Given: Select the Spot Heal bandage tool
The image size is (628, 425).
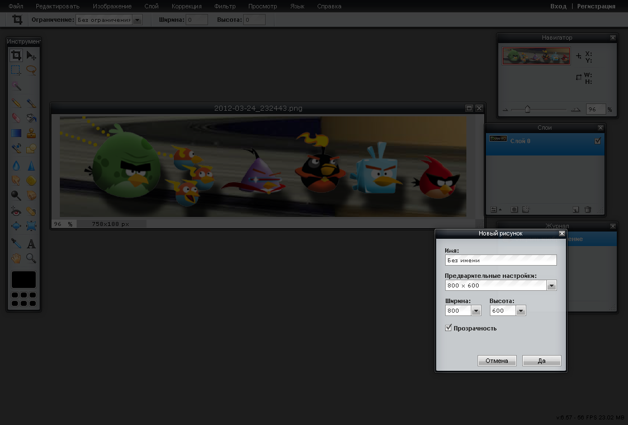Looking at the screenshot, I should pyautogui.click(x=31, y=211).
